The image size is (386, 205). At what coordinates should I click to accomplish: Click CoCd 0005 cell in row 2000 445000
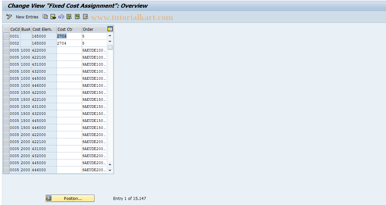[15, 163]
